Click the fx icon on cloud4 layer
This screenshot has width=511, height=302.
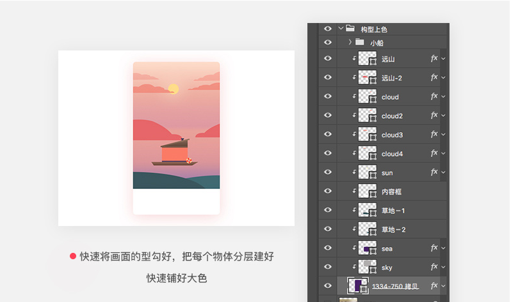click(x=434, y=153)
